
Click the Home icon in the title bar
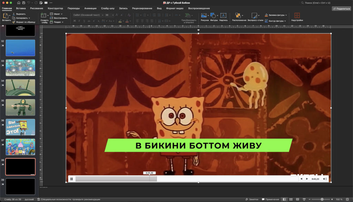pos(19,3)
